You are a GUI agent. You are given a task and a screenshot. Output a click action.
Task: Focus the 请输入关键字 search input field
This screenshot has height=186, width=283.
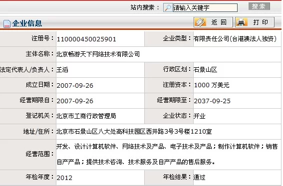pos(205,7)
